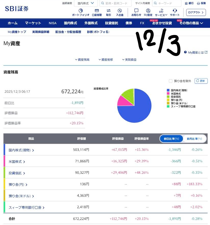Enable the 預り金を除外 checkbox

click(170, 81)
